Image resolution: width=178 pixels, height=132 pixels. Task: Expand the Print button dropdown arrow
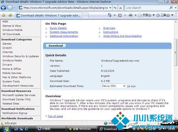tap(135, 15)
